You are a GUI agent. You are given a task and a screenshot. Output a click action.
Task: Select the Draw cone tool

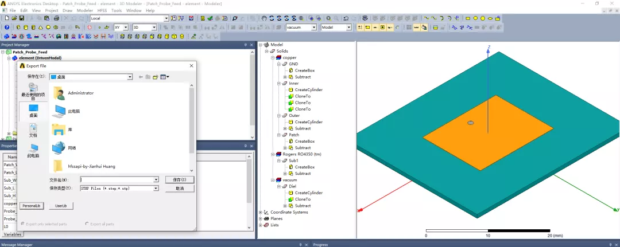(x=40, y=28)
